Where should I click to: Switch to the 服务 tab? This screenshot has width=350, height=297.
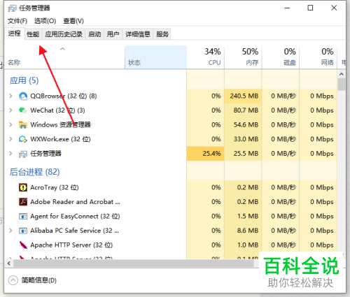coord(162,34)
